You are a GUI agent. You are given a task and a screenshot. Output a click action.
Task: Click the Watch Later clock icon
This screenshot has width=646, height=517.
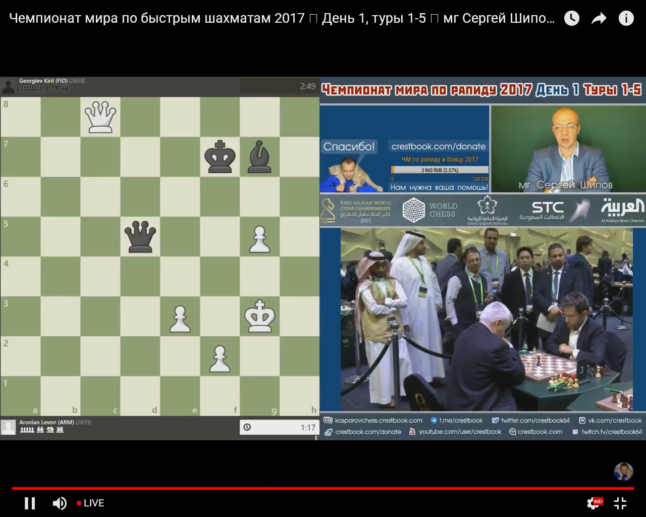click(571, 19)
